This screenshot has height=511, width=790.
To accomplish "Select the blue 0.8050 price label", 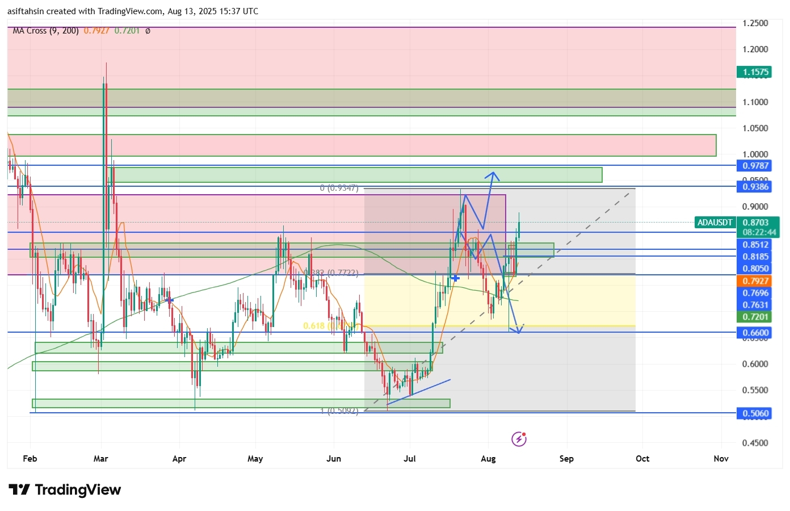I will tap(755, 269).
